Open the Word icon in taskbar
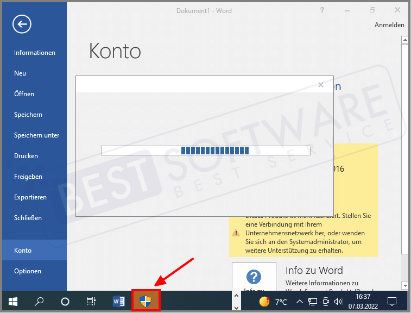Viewport: 411px width, 313px height. click(119, 302)
